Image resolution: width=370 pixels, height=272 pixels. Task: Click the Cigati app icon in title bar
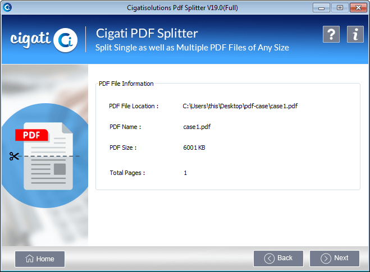click(7, 7)
